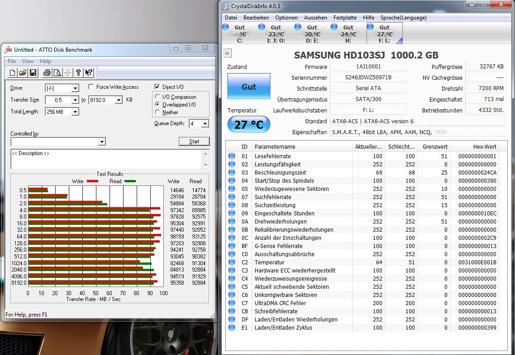Screen dimensions: 515x355
Task: Click the Grenzwert column header
Action: [x=435, y=146]
